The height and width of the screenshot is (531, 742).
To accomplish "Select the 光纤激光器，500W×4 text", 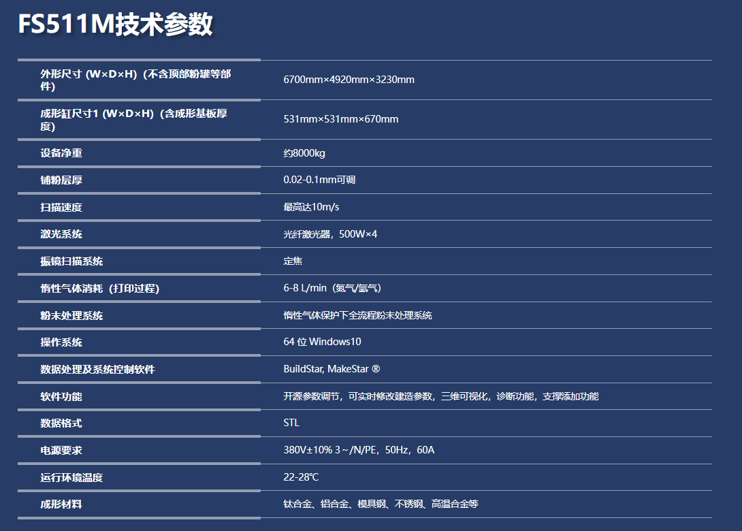I will [330, 234].
